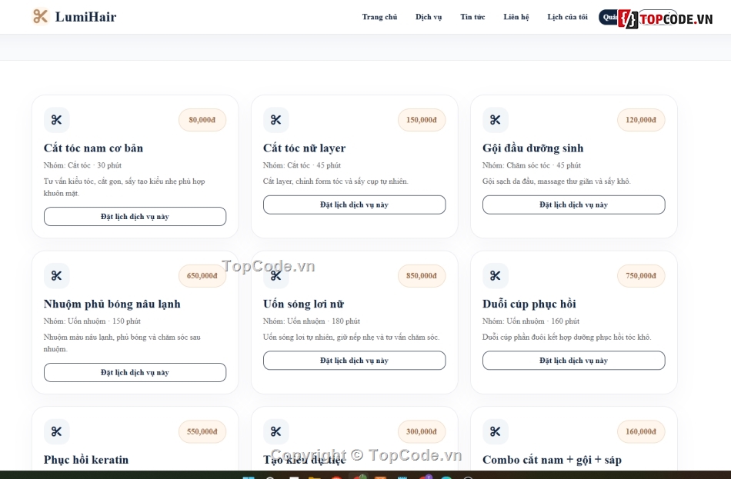
Task: Open the Tin tức navigation link
Action: pyautogui.click(x=472, y=17)
